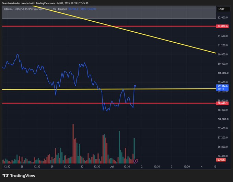The width and height of the screenshot is (233, 182).
Task: Click the 61,200.0 price scale value
Action: tap(223, 45)
